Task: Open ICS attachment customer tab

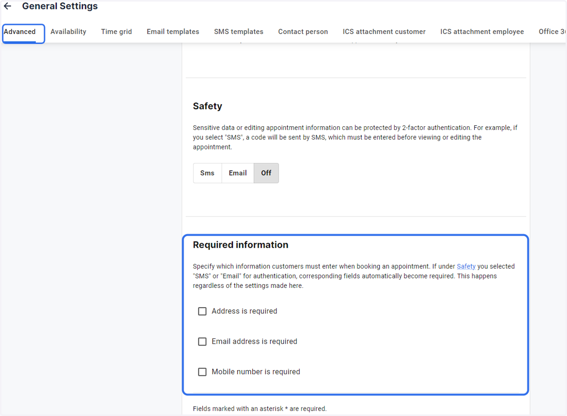Action: click(384, 32)
